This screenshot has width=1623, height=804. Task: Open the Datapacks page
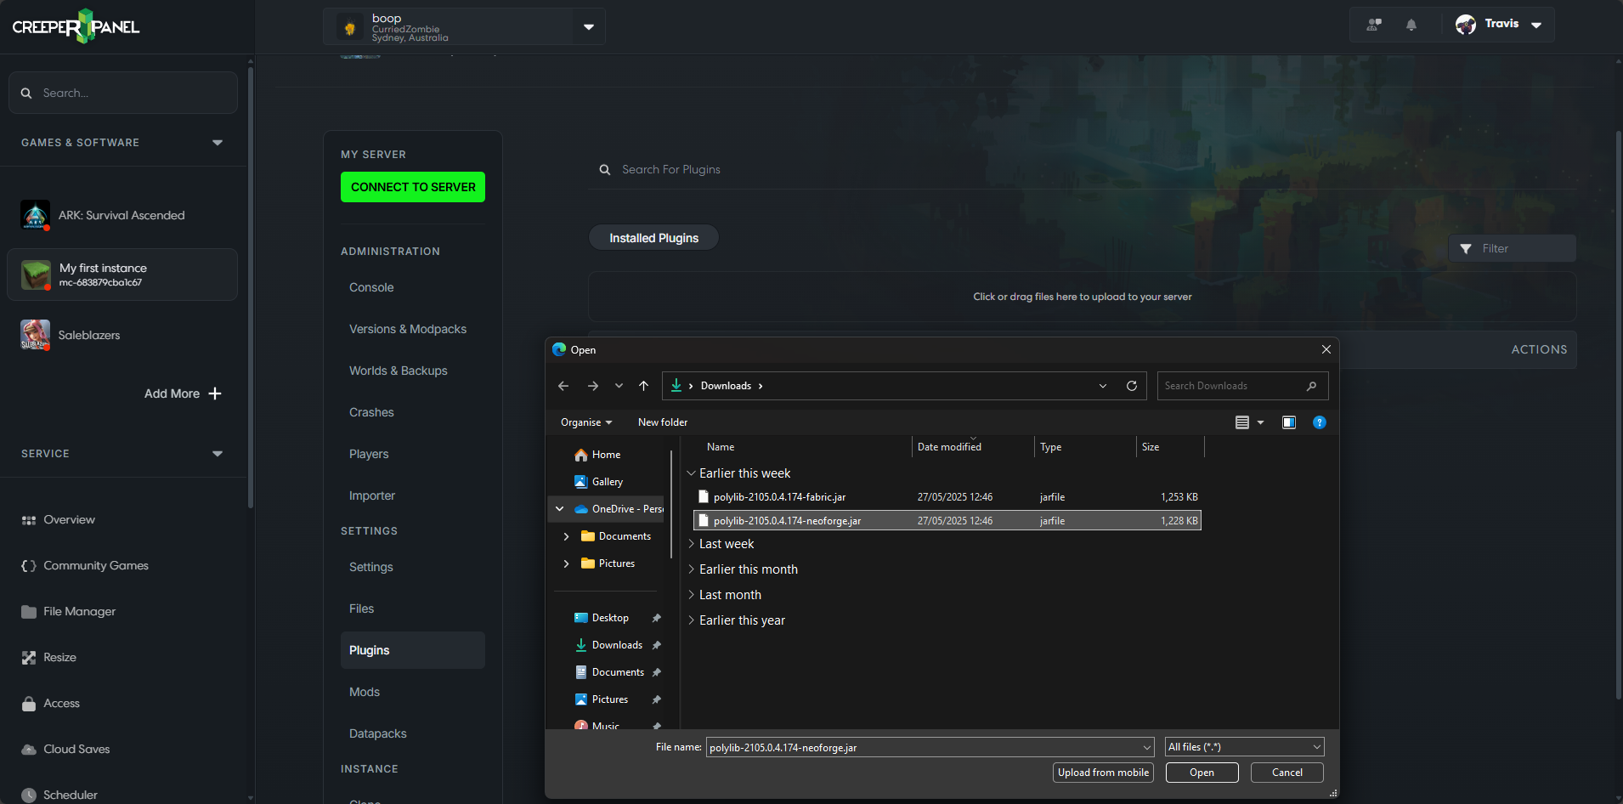[x=378, y=733]
